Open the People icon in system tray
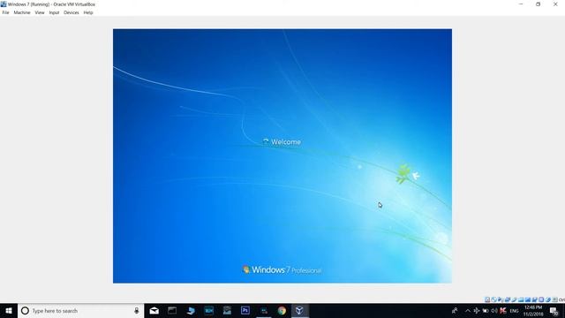The image size is (565, 318). click(455, 310)
